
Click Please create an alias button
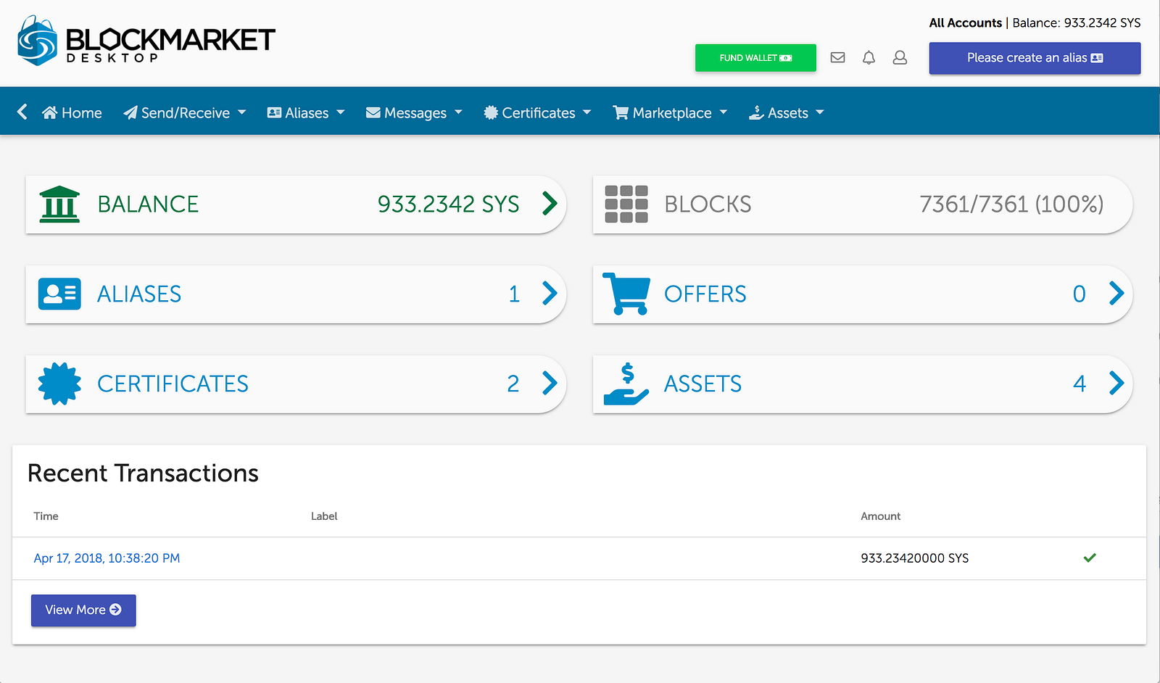1035,58
